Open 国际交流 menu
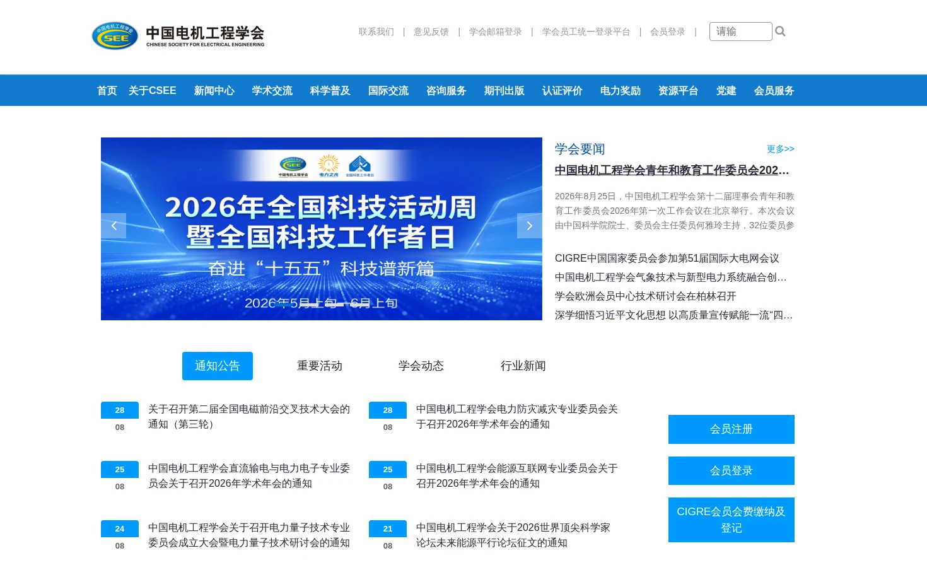 click(388, 91)
